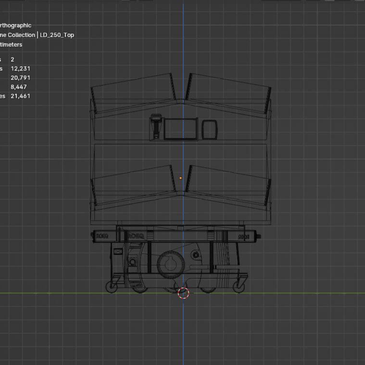Click the crossed-out square panel on the robot base

[x=117, y=252]
